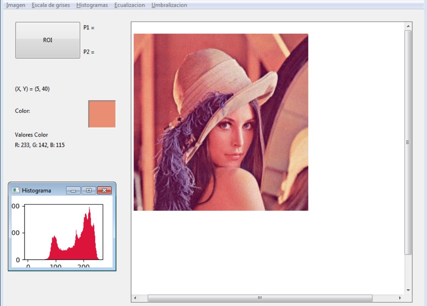427x306 pixels.
Task: Open the Imagen menu
Action: coord(15,5)
